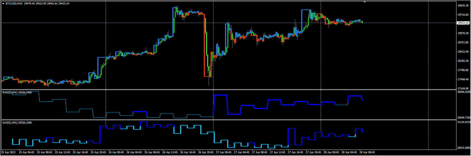Click the 27 Apr 04:45 time label
Viewport: 471px width, 156px height.
coord(242,153)
